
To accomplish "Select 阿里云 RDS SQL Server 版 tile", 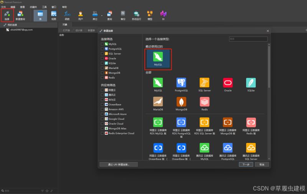I will point(205,126).
